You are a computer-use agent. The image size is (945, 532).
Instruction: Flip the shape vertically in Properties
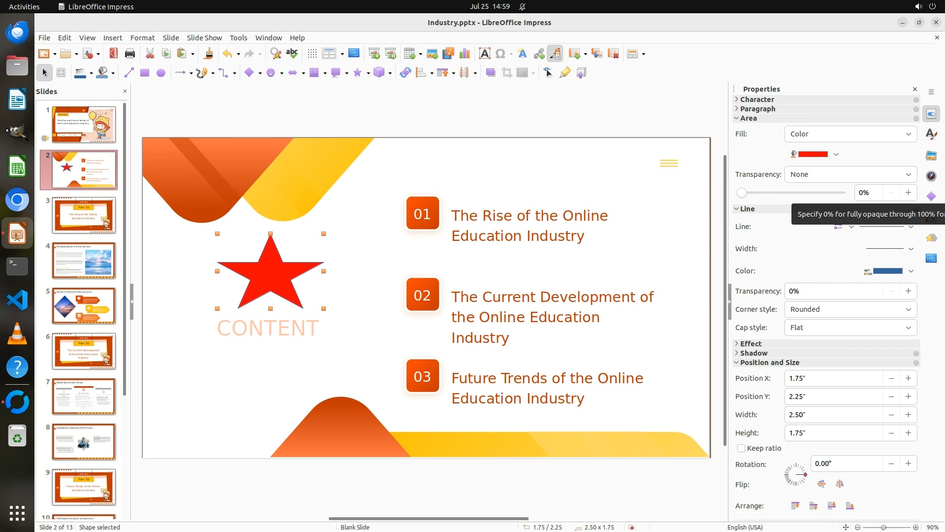tap(821, 484)
